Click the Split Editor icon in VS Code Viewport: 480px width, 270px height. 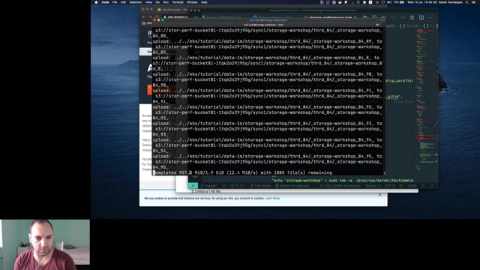(421, 17)
